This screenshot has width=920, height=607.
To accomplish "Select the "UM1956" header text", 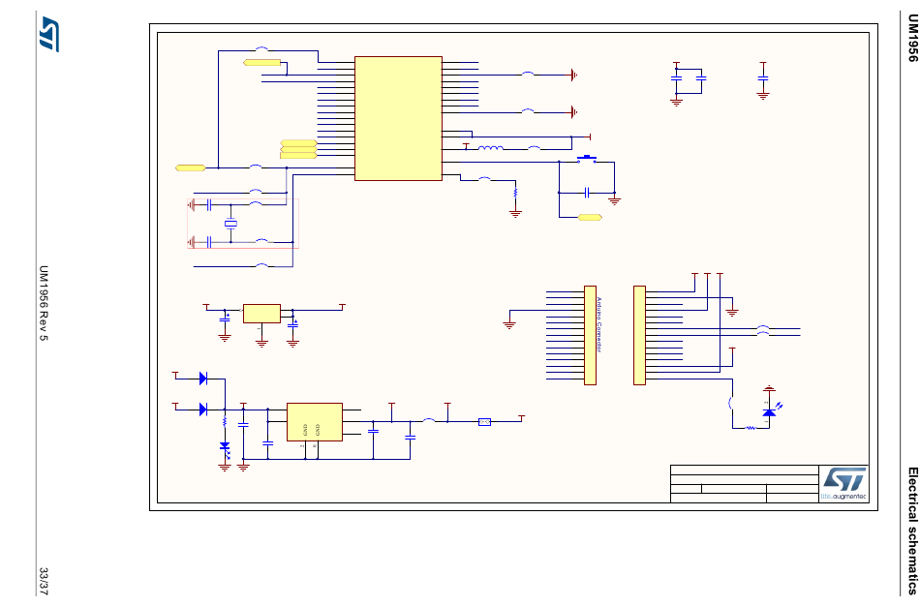I will [912, 38].
